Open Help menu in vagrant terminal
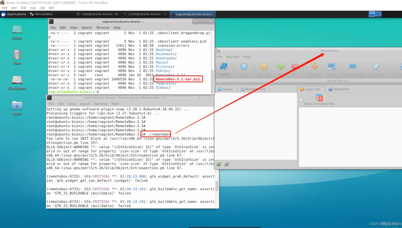Viewport: 402px width, 228px height. click(117, 28)
